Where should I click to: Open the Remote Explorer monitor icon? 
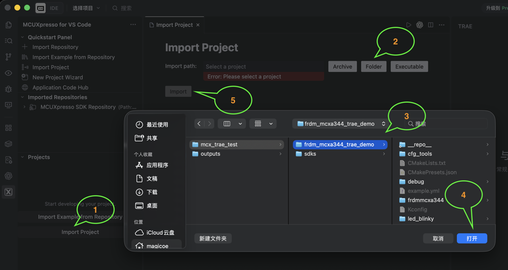(9, 105)
